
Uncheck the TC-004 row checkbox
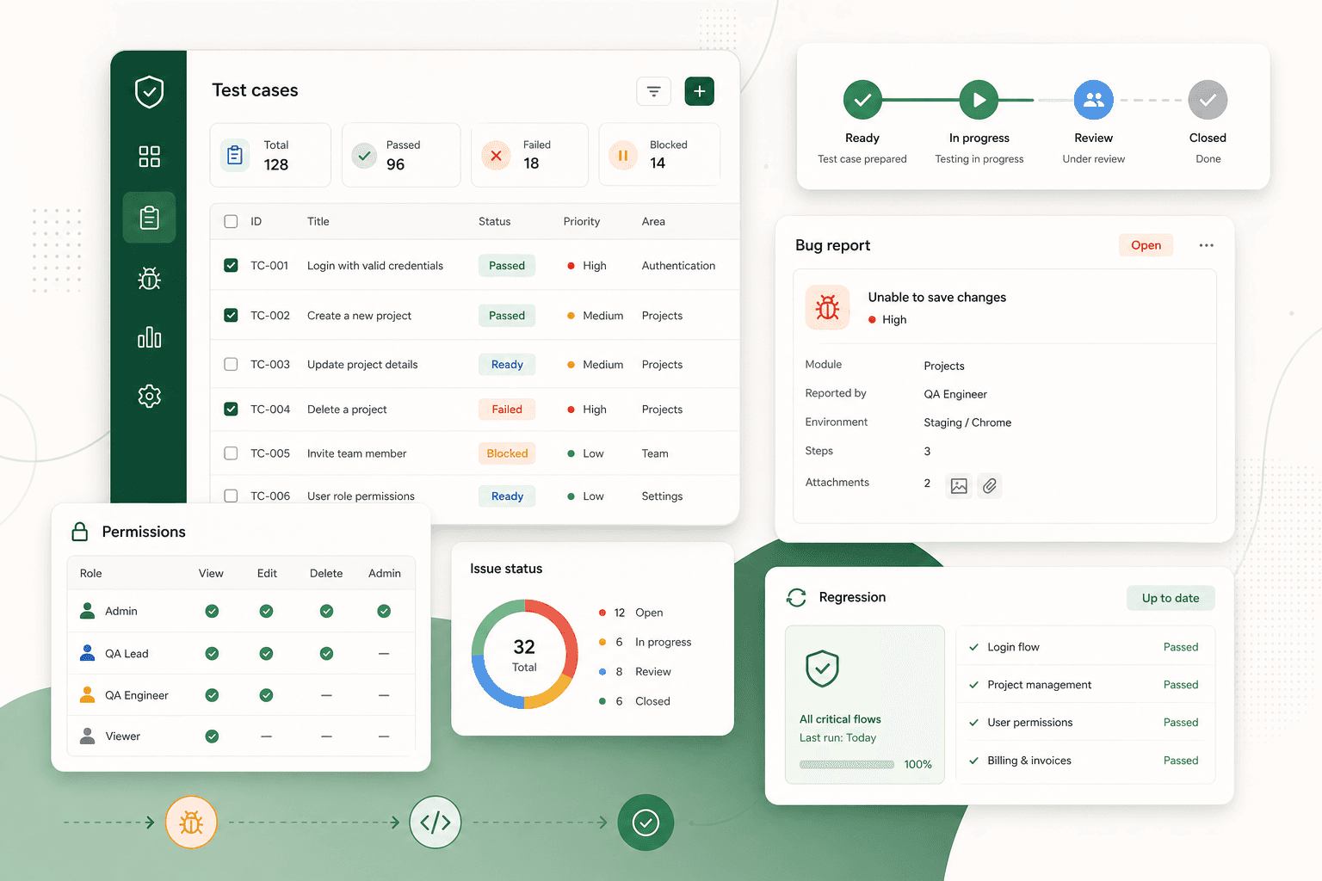coord(231,409)
